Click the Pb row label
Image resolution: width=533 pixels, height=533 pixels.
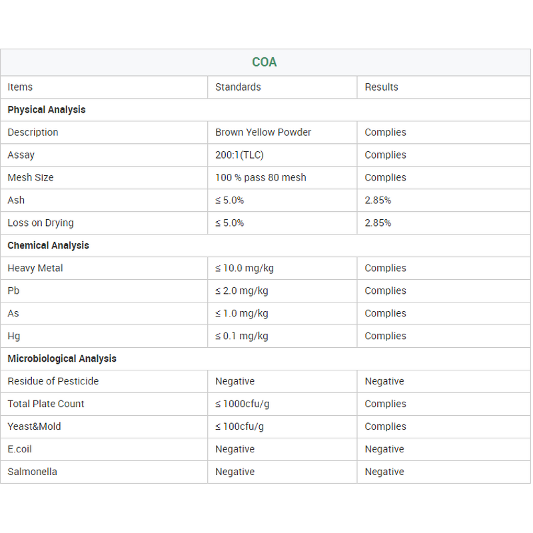(13, 291)
